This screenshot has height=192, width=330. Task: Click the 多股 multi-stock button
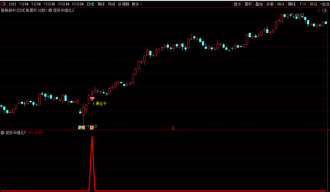pyautogui.click(x=270, y=4)
